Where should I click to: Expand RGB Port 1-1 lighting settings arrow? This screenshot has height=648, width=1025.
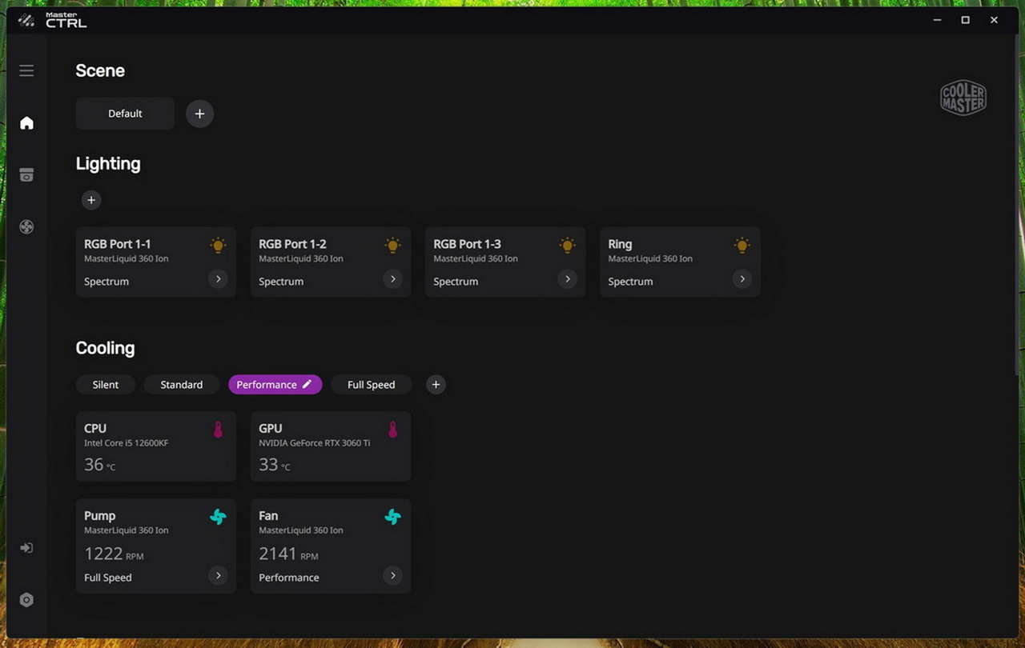coord(218,279)
